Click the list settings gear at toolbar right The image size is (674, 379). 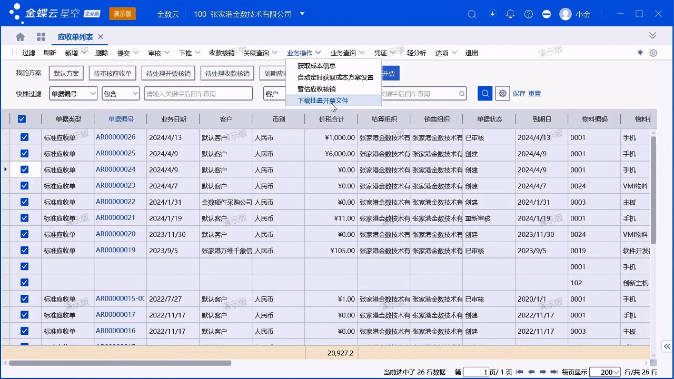[653, 53]
